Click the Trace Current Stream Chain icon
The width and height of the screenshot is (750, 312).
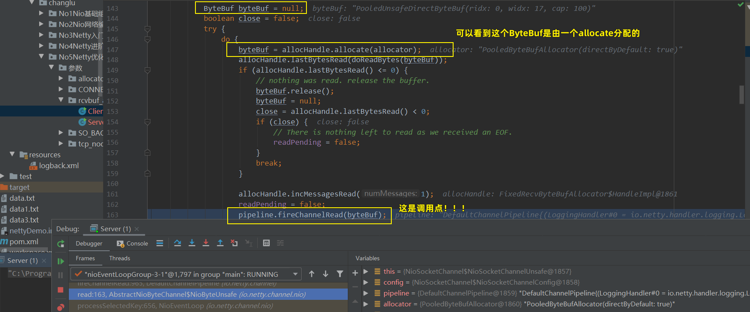tap(280, 243)
